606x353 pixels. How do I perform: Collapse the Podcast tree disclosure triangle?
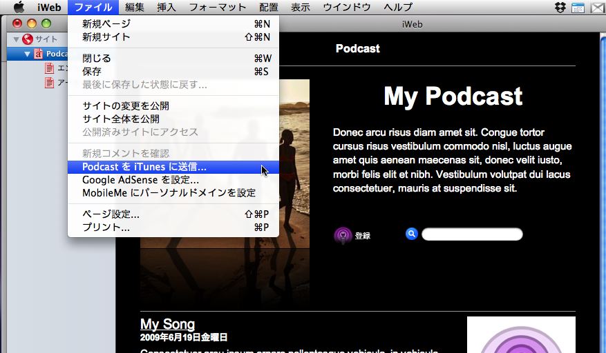pos(27,54)
